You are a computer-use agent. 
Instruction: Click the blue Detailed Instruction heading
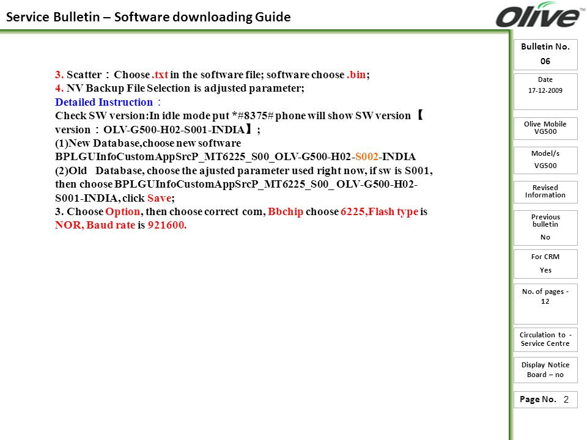coord(108,102)
